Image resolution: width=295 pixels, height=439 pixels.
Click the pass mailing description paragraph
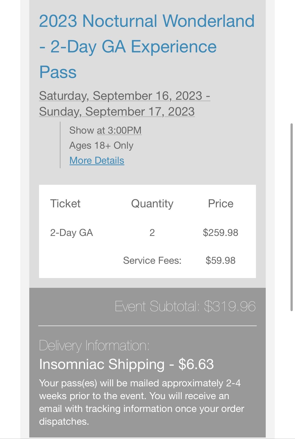pyautogui.click(x=141, y=402)
